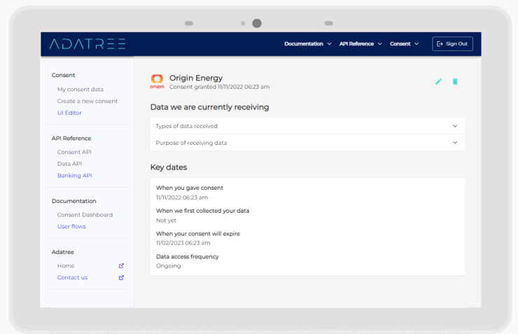Open Consent API in sidebar

(x=74, y=152)
